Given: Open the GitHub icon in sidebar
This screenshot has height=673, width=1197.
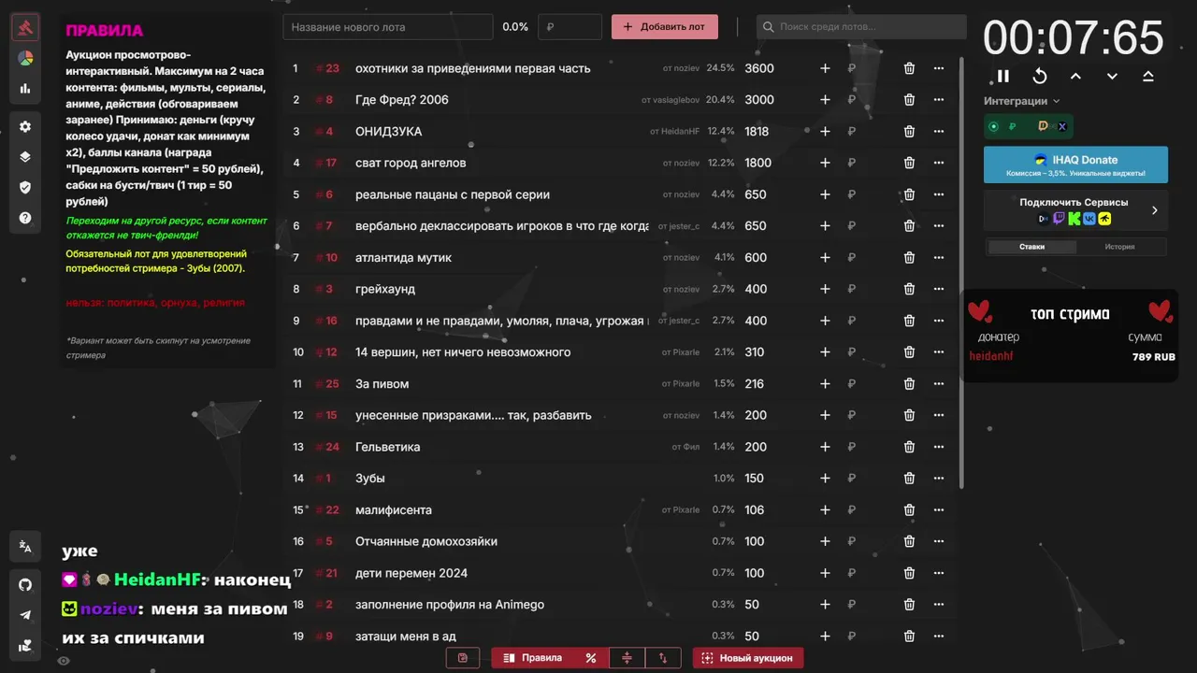Looking at the screenshot, I should pos(25,584).
